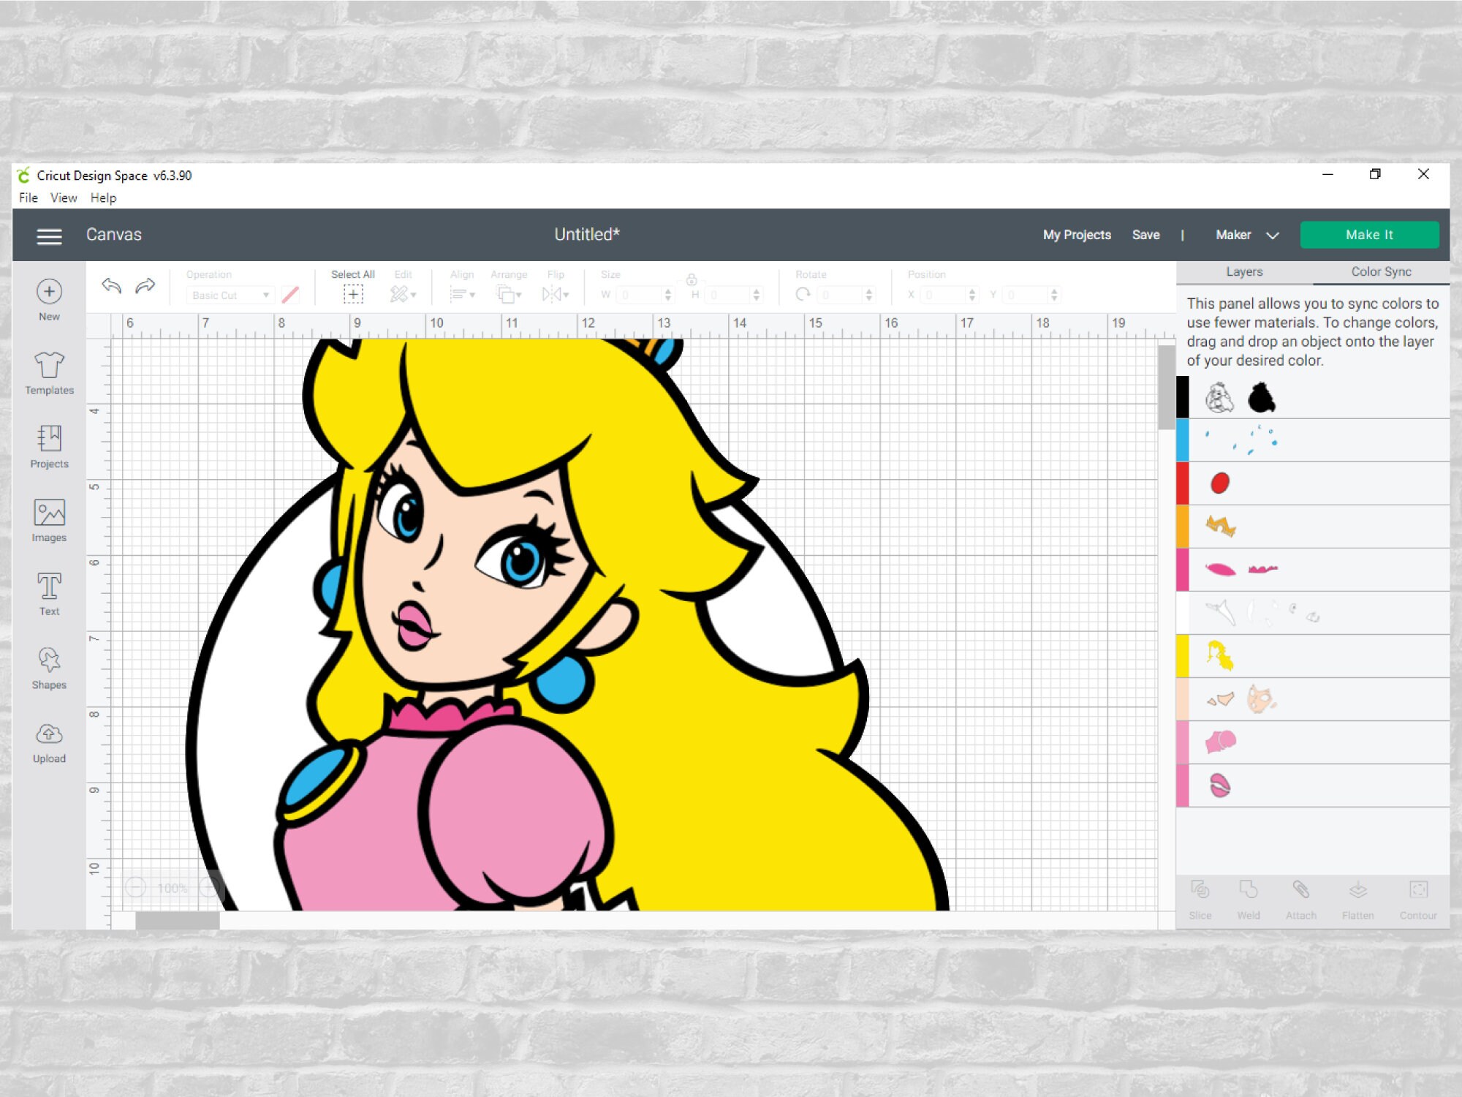Switch to the Color Sync tab
This screenshot has height=1097, width=1462.
pyautogui.click(x=1381, y=272)
